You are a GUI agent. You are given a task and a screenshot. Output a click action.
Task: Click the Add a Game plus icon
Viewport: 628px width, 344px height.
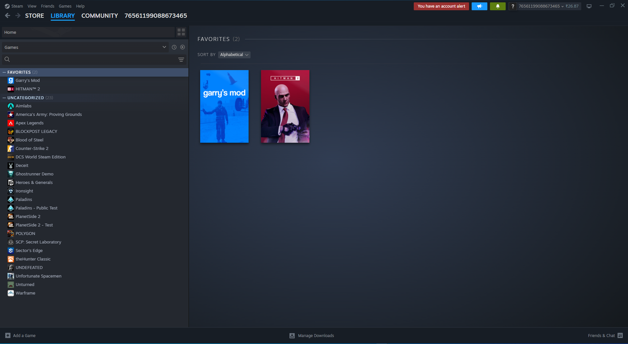tap(8, 336)
